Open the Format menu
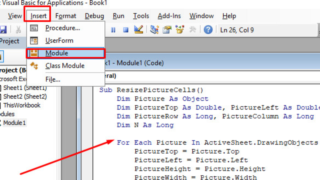This screenshot has width=320, height=180. click(66, 16)
